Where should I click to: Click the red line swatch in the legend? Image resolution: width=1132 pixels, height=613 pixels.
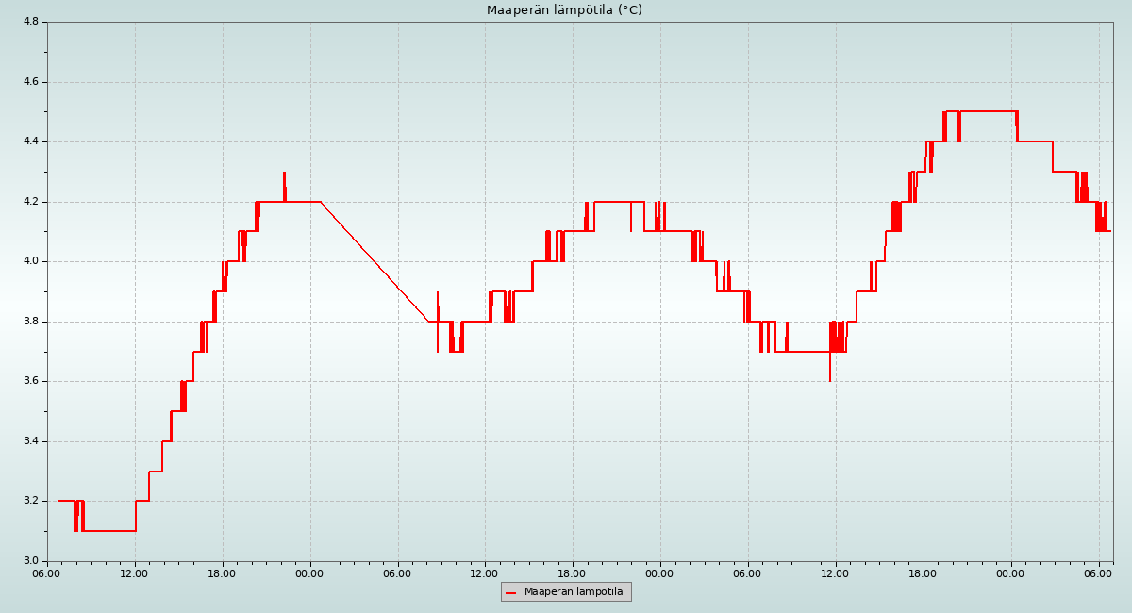pos(511,592)
